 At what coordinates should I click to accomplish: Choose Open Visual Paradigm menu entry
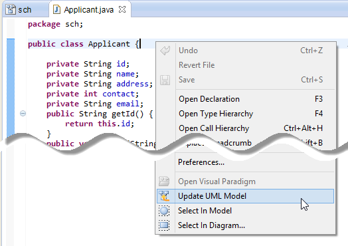246,182
